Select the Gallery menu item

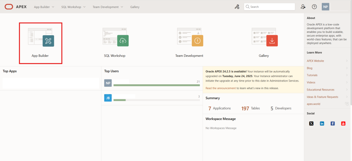(135, 7)
